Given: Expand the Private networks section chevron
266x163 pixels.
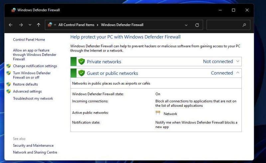Looking at the screenshot, I should (x=237, y=61).
